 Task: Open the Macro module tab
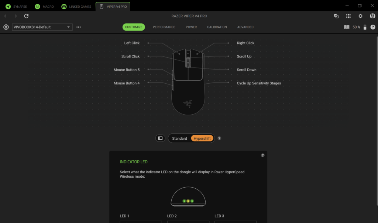44,7
